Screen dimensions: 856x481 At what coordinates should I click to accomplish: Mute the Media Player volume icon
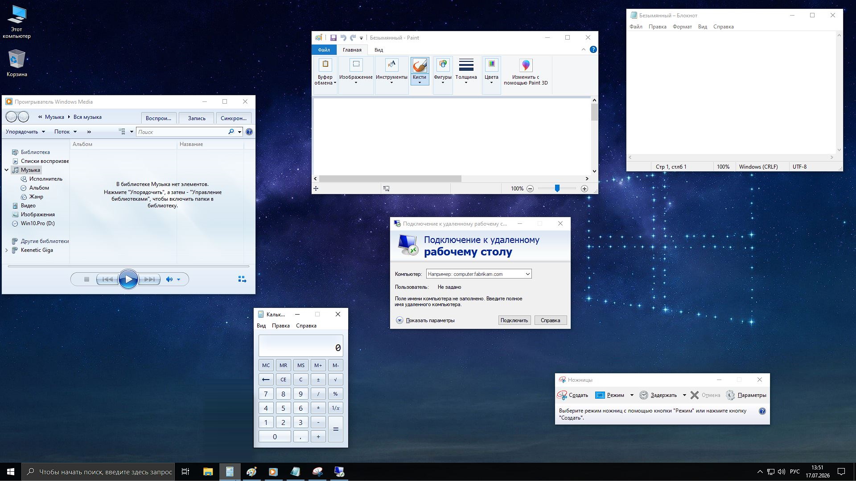click(169, 279)
